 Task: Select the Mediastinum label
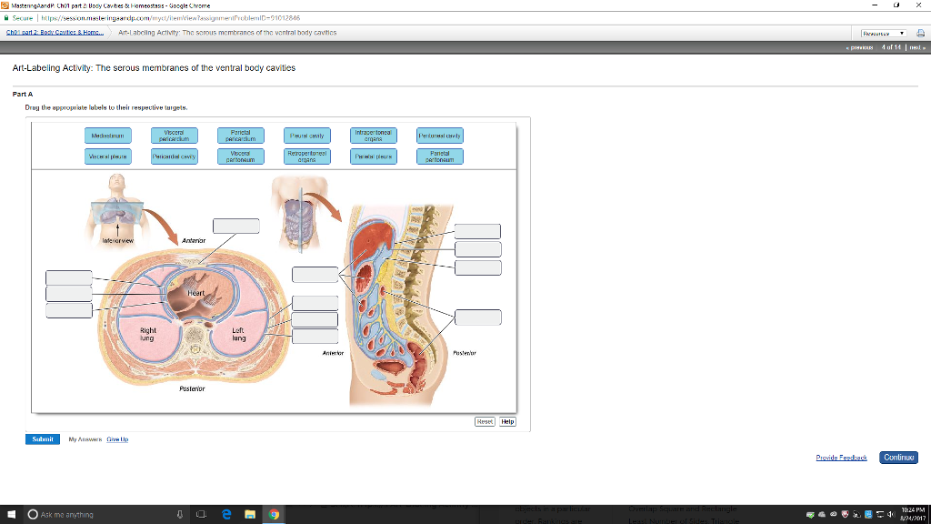point(107,136)
